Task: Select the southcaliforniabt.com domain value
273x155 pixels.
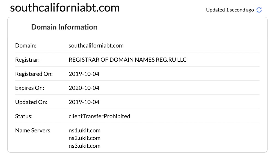Action: click(x=96, y=46)
